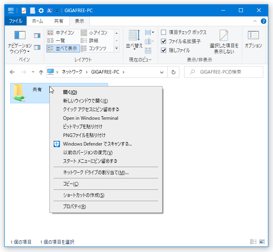Choose 以前のバージョンの復元(V)
The width and height of the screenshot is (273, 252).
pos(106,153)
